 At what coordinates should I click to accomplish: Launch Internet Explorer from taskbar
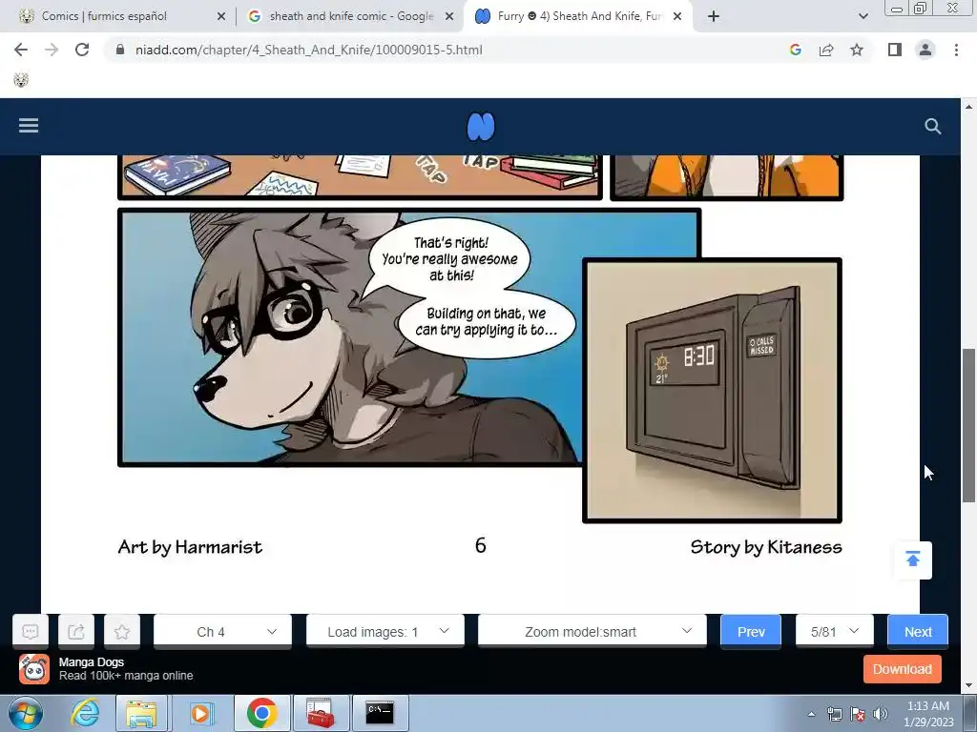(85, 713)
